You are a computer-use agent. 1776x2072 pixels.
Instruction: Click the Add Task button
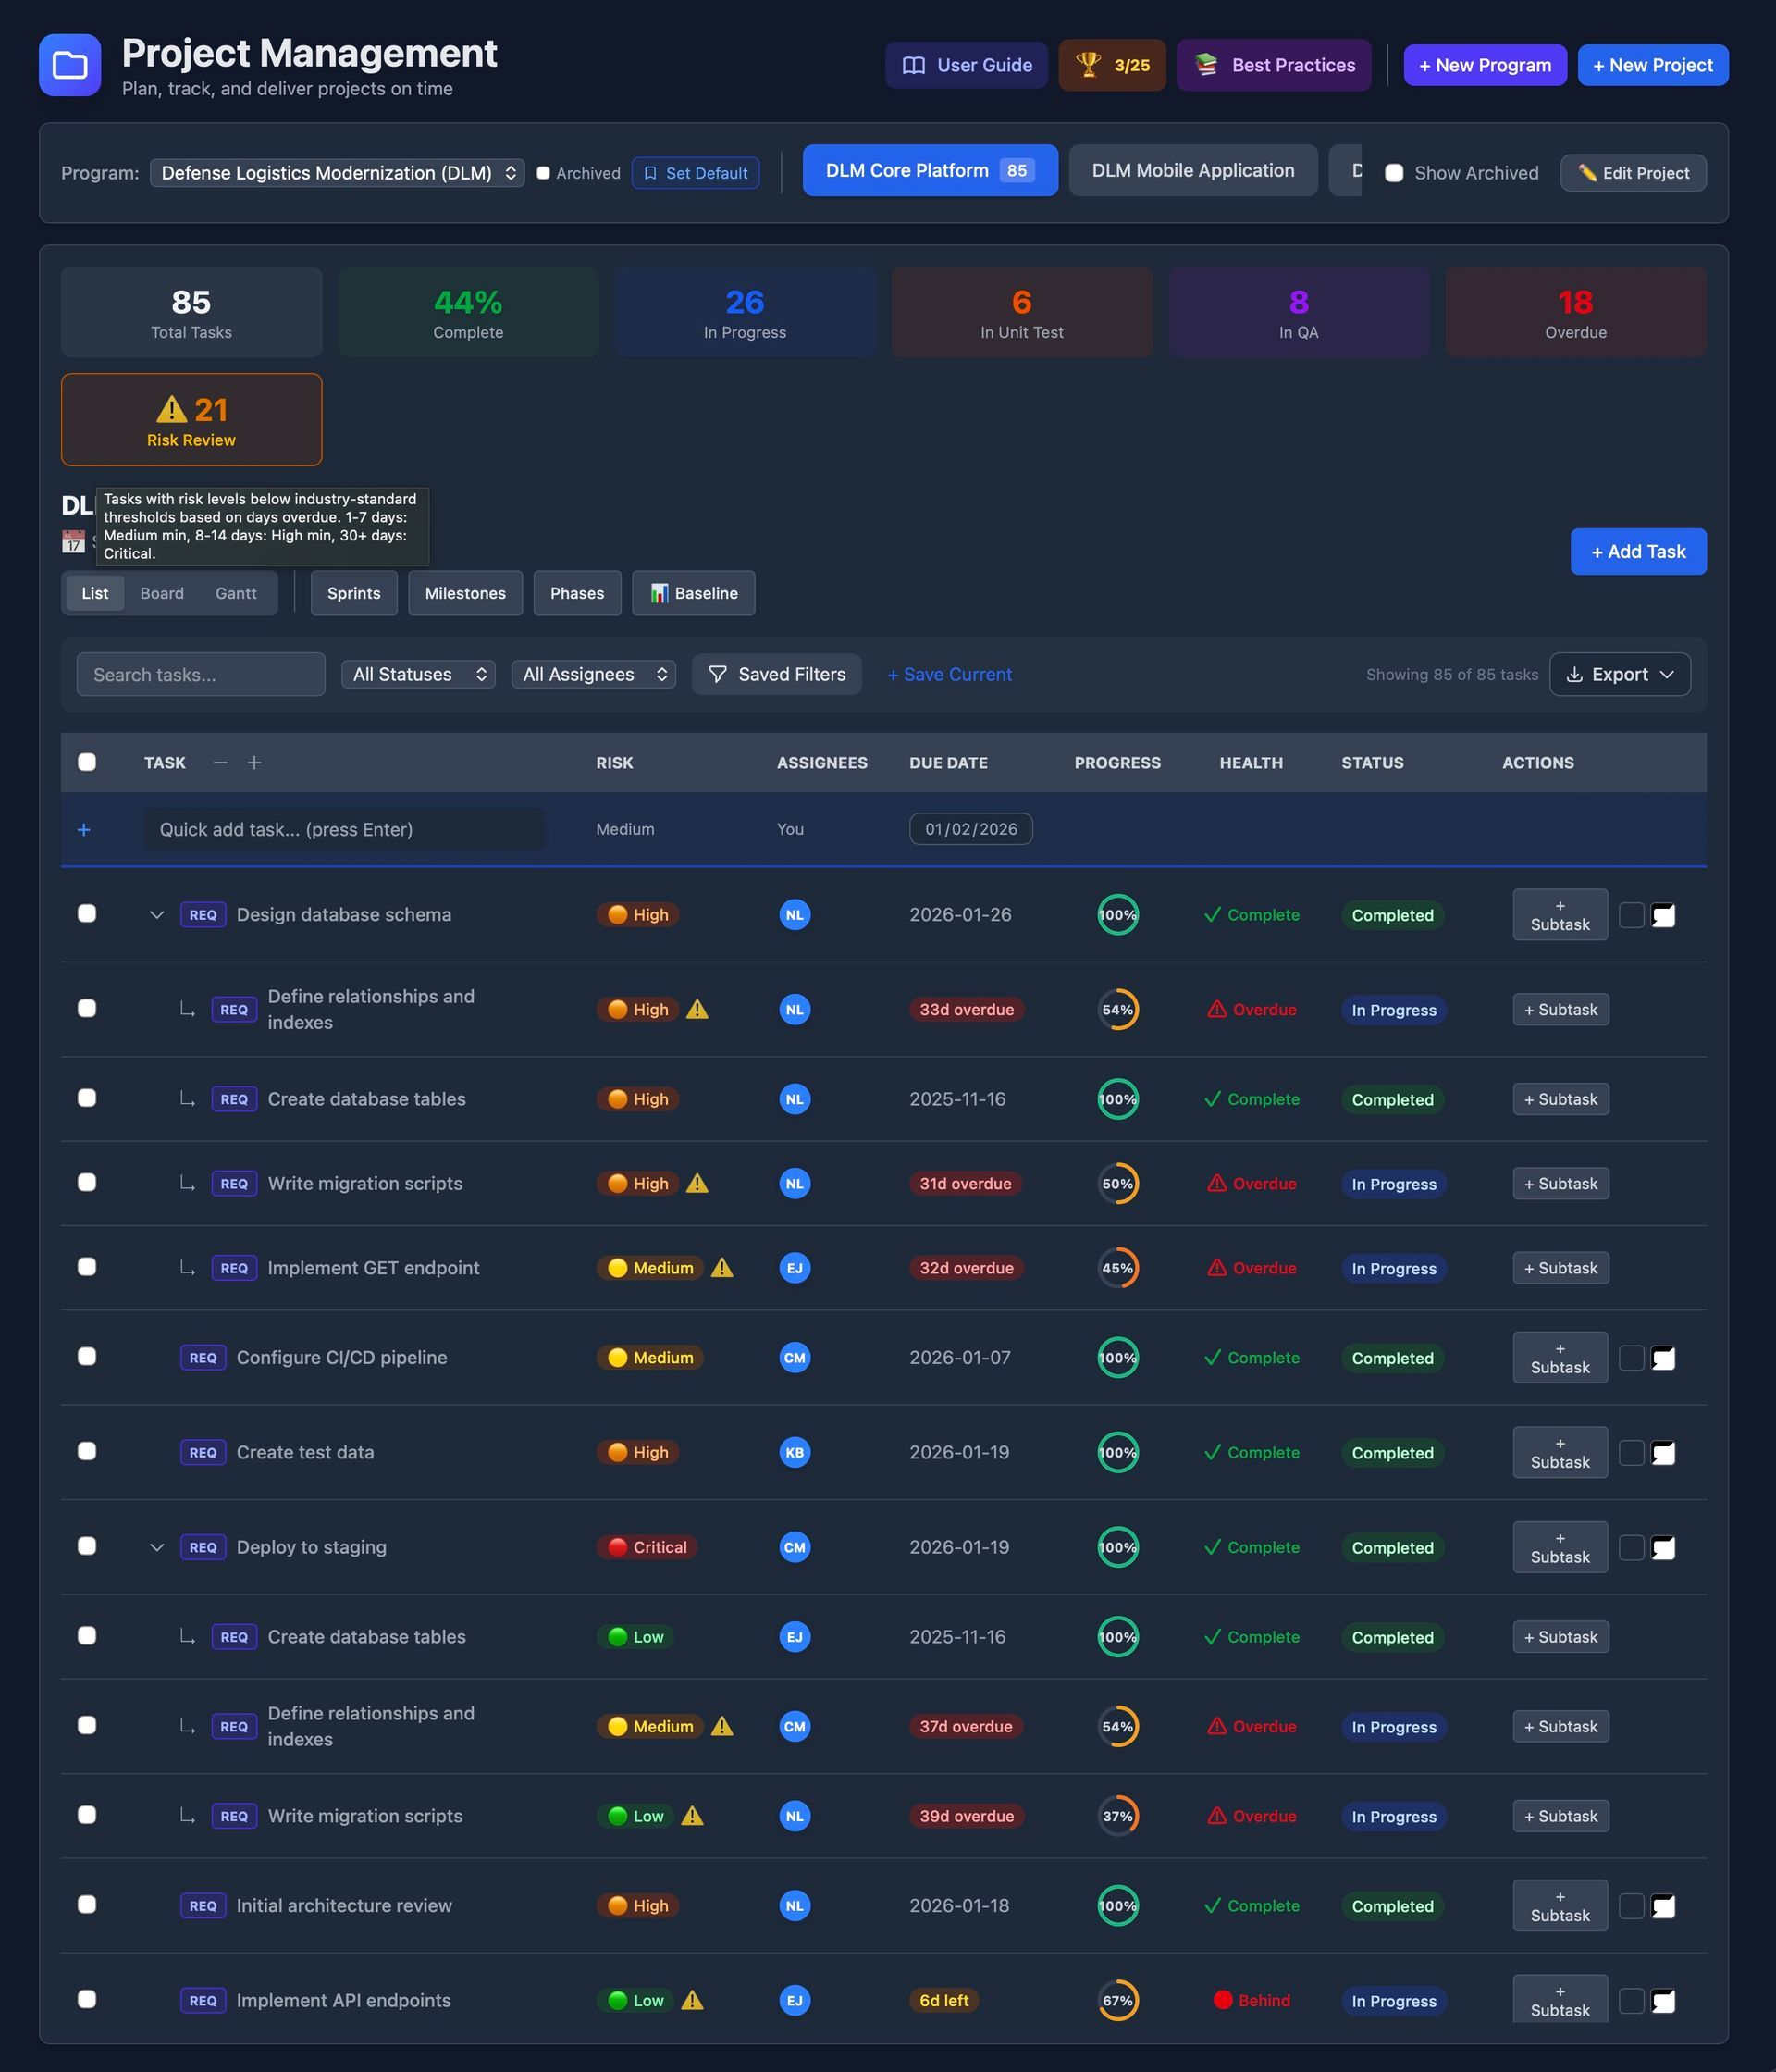(x=1637, y=552)
